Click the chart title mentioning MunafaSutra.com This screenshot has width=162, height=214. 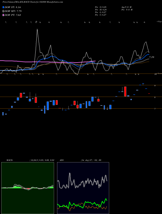[33, 2]
